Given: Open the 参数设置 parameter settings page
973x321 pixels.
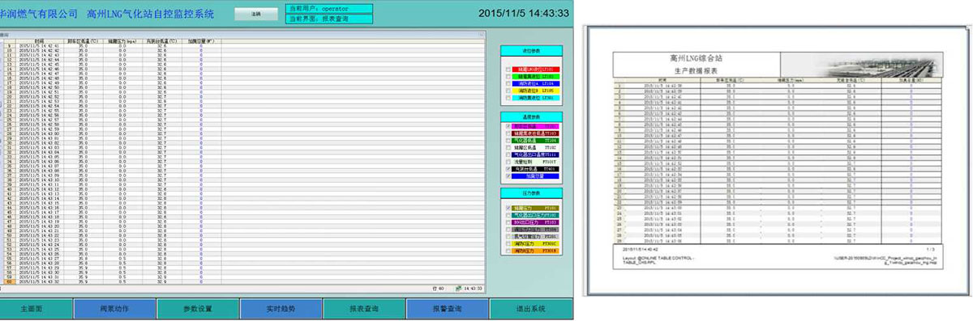Looking at the screenshot, I should pyautogui.click(x=197, y=309).
